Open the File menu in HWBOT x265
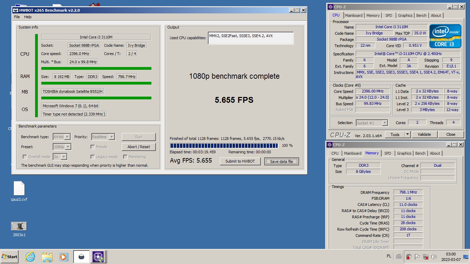 17,17
